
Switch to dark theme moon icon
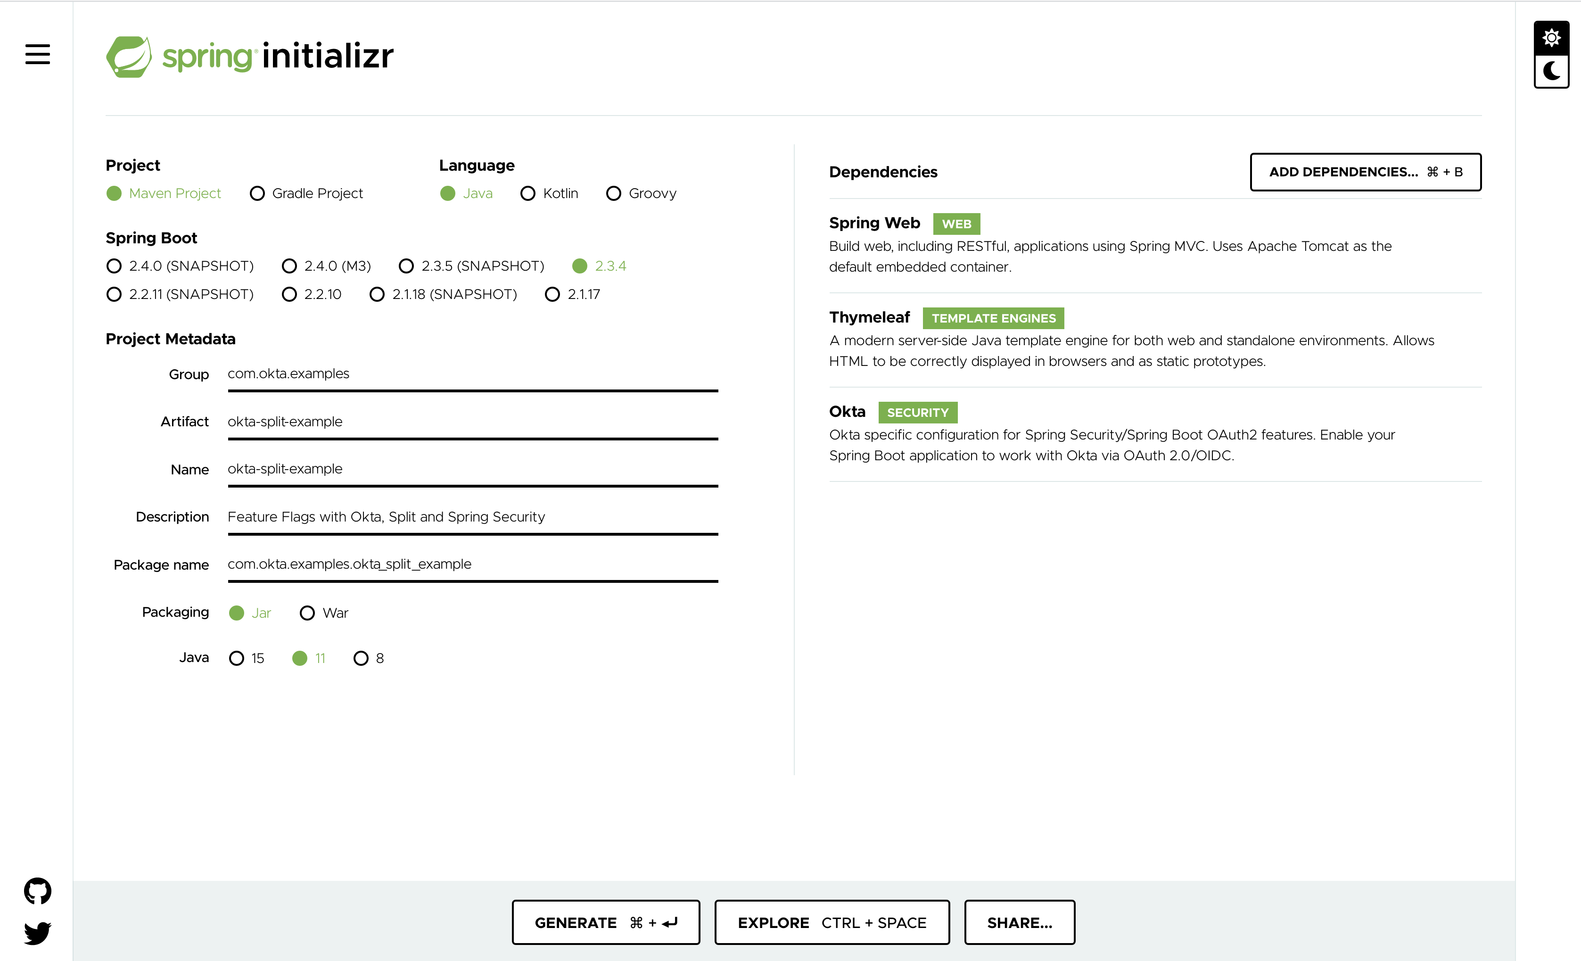pos(1551,71)
